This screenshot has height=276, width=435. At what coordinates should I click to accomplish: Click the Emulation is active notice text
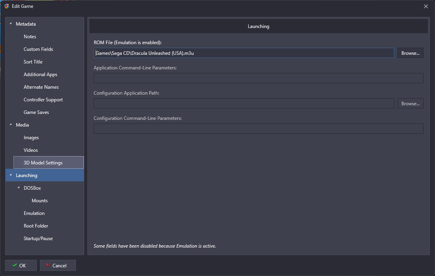coord(155,246)
